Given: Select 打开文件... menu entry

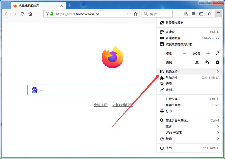Looking at the screenshot, I should [x=190, y=99].
